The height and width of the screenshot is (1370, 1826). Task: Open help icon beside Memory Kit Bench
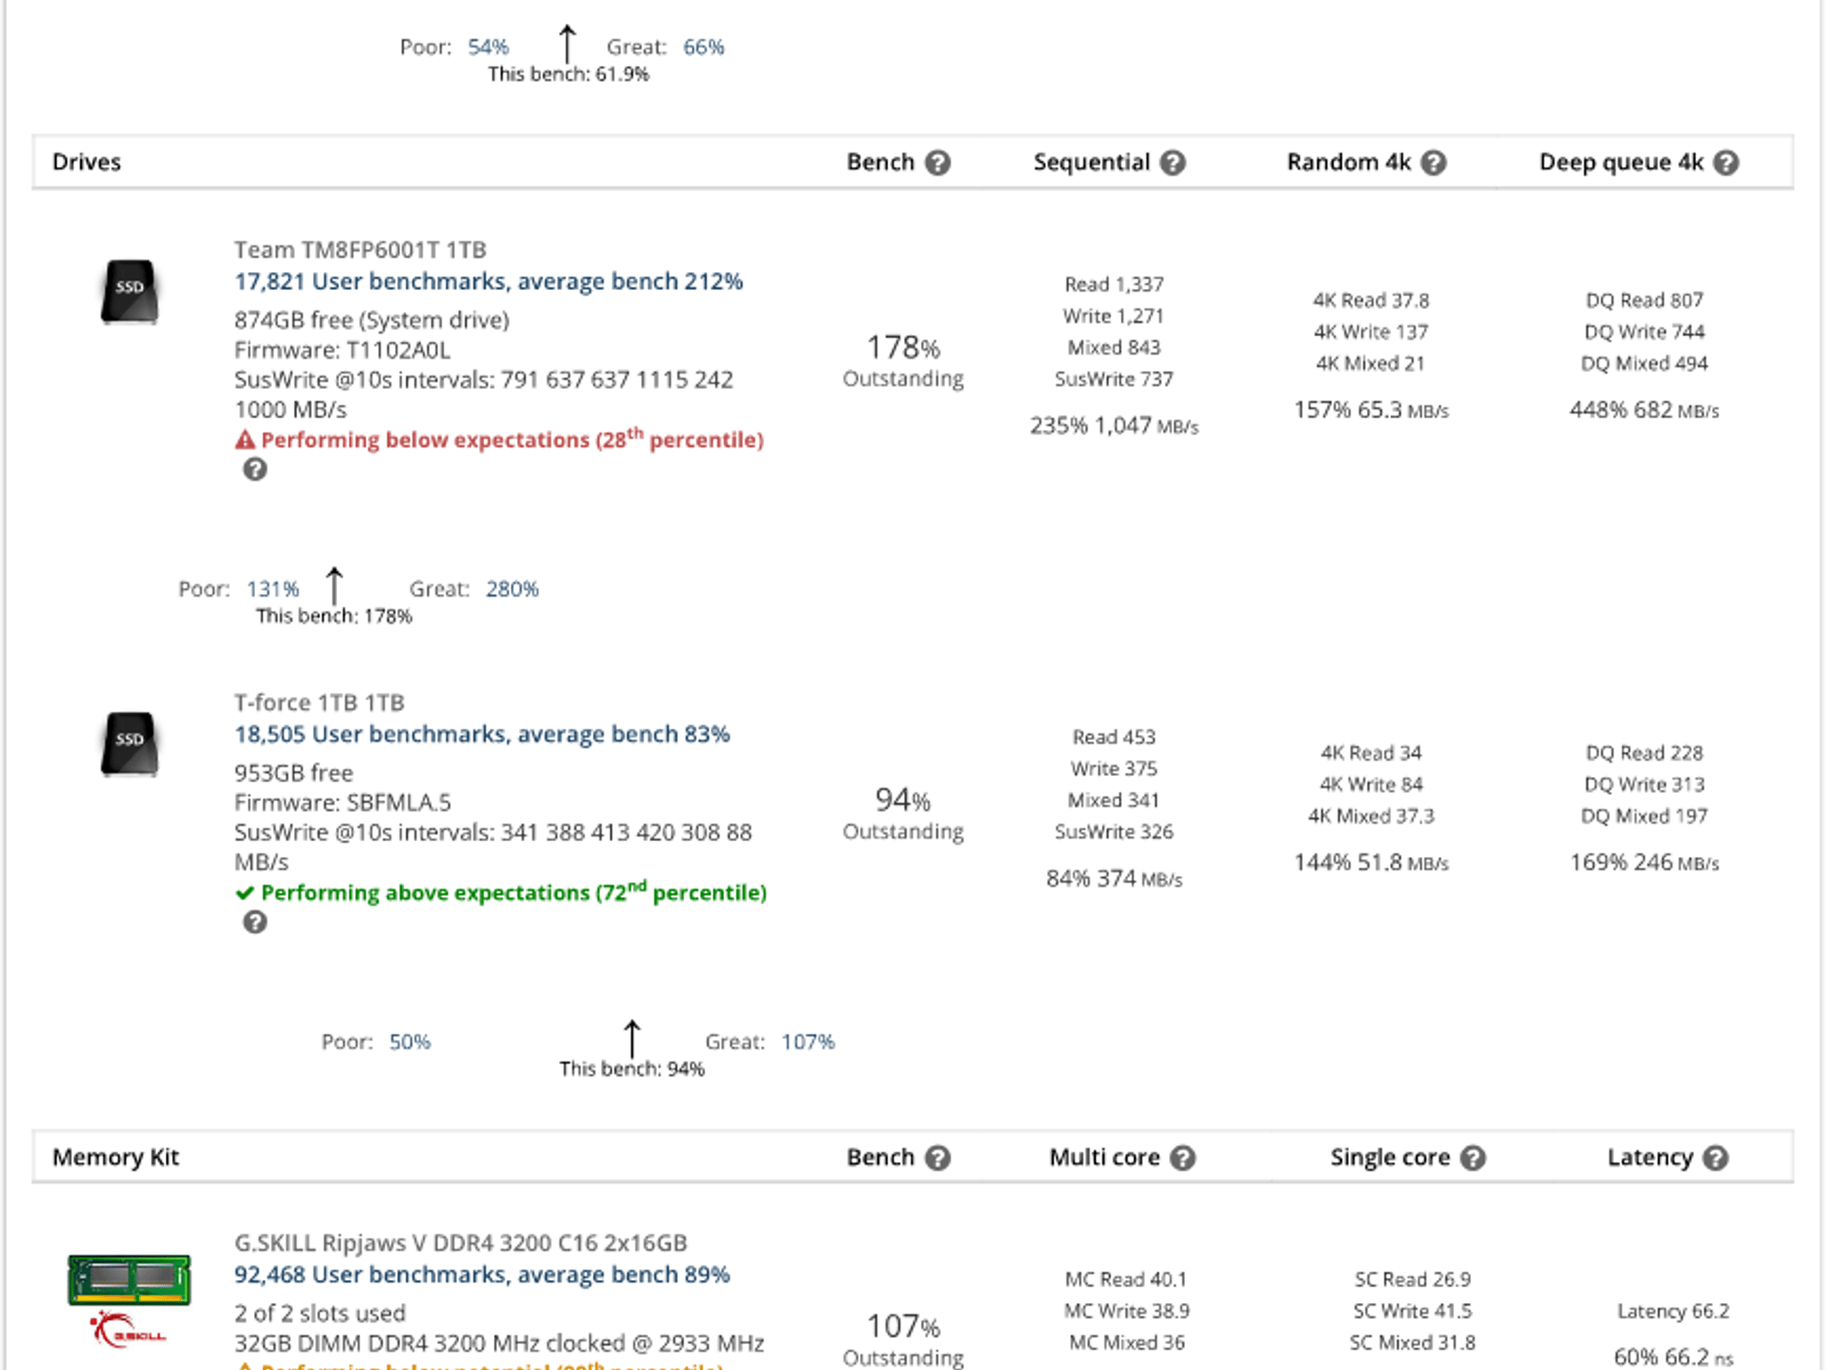[937, 1158]
